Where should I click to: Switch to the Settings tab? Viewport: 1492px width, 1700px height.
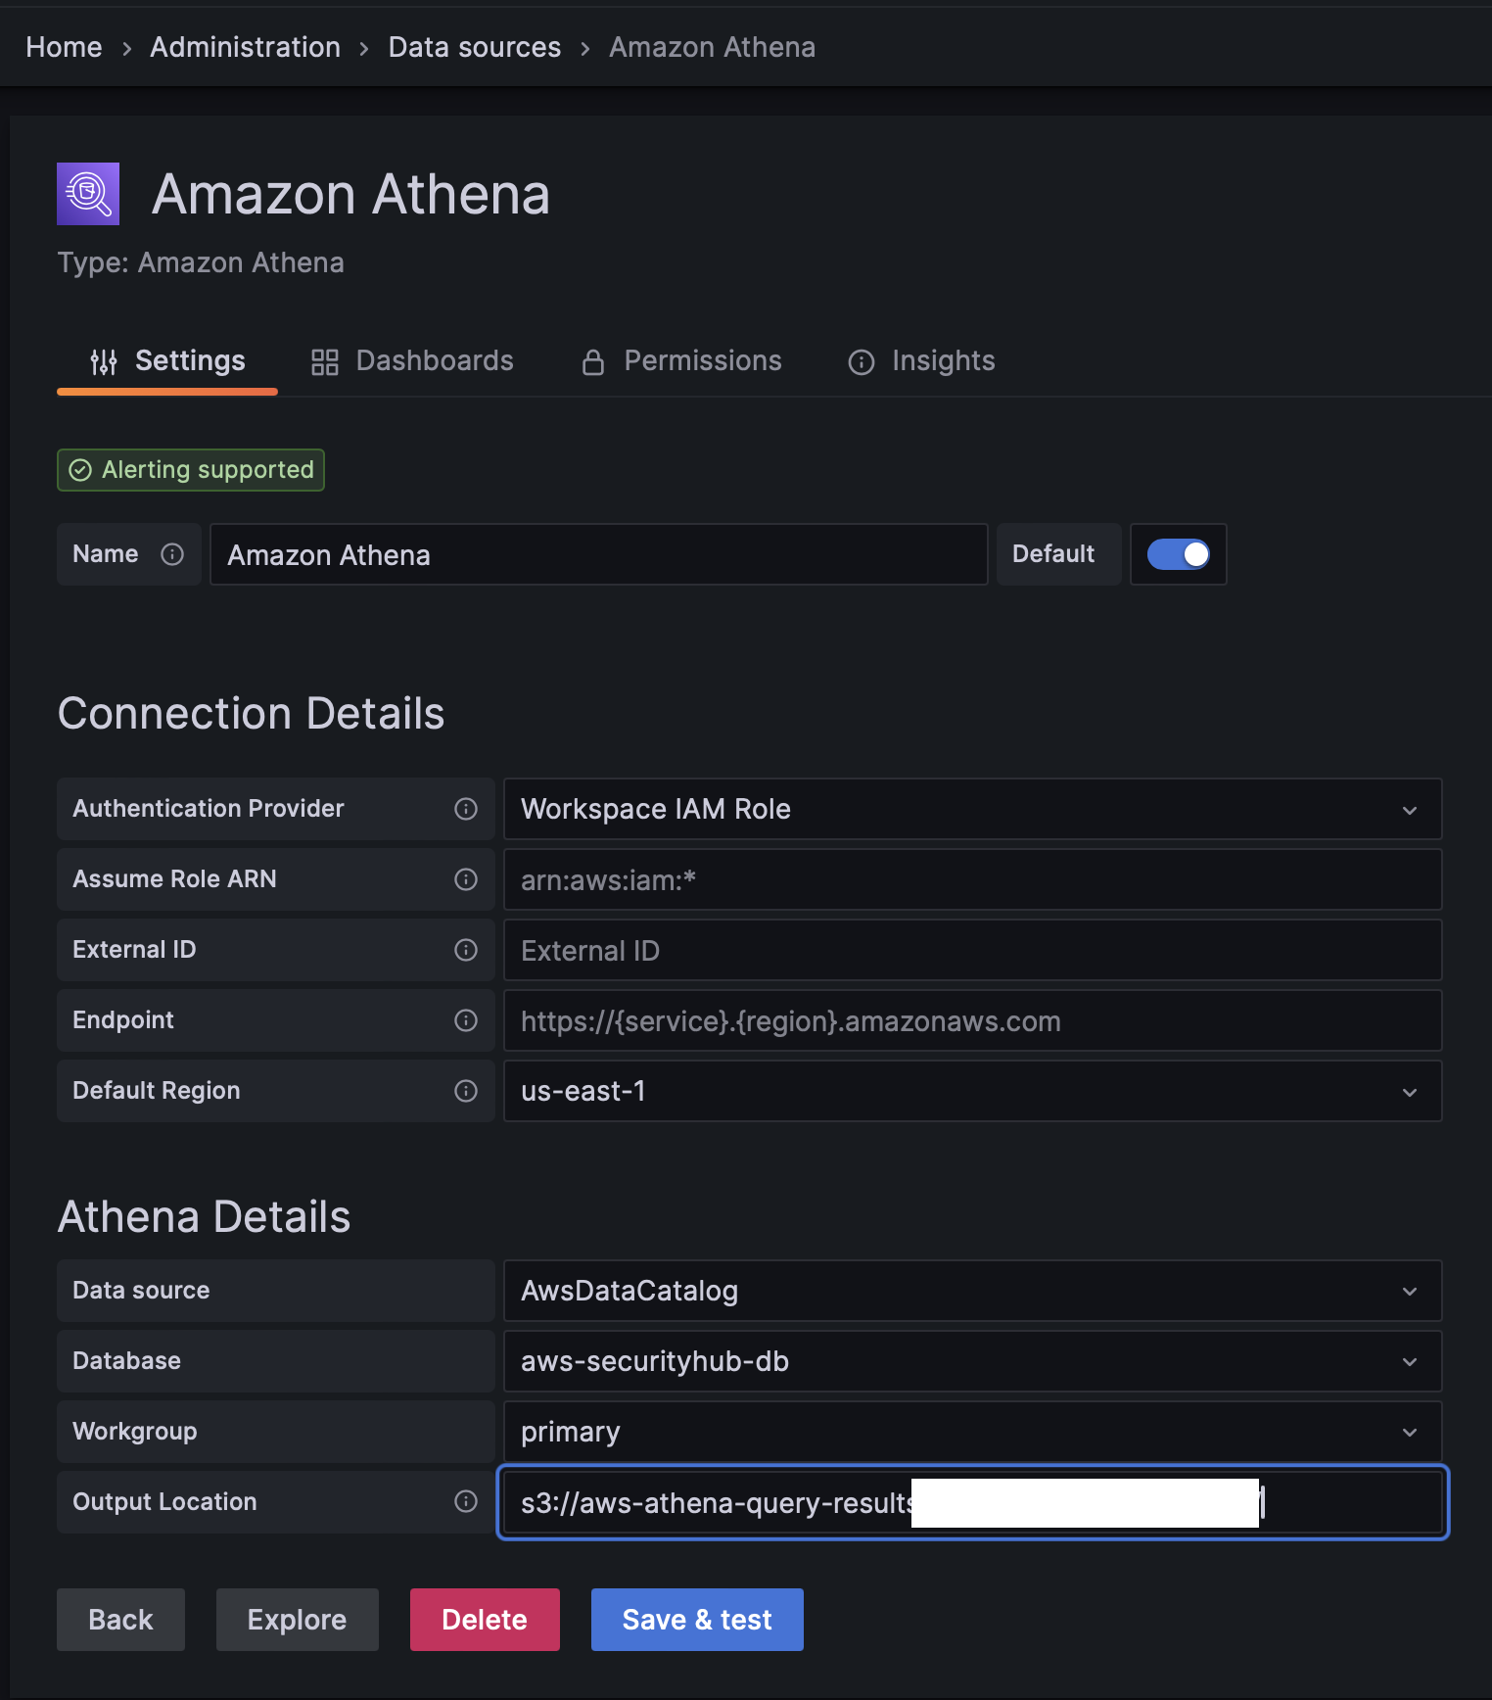click(167, 361)
